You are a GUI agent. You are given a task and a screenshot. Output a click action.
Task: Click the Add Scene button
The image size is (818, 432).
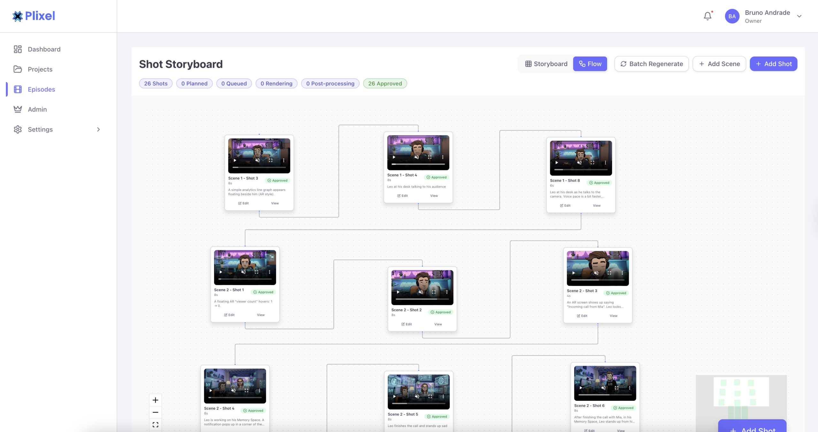pos(719,64)
